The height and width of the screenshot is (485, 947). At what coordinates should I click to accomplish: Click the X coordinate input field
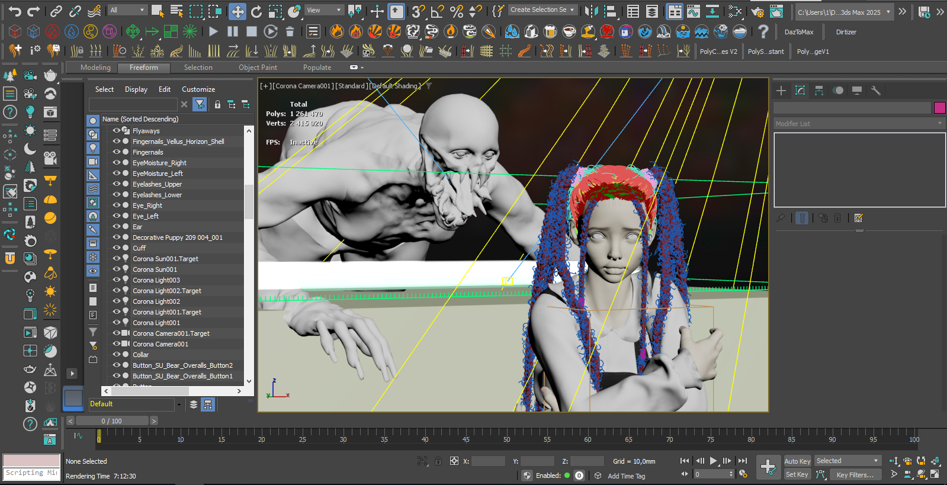(488, 461)
